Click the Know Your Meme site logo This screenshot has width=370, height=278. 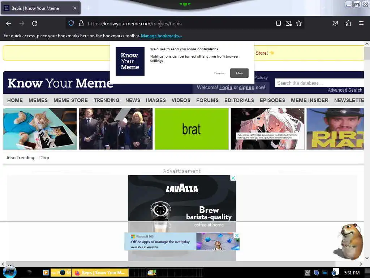coord(60,83)
